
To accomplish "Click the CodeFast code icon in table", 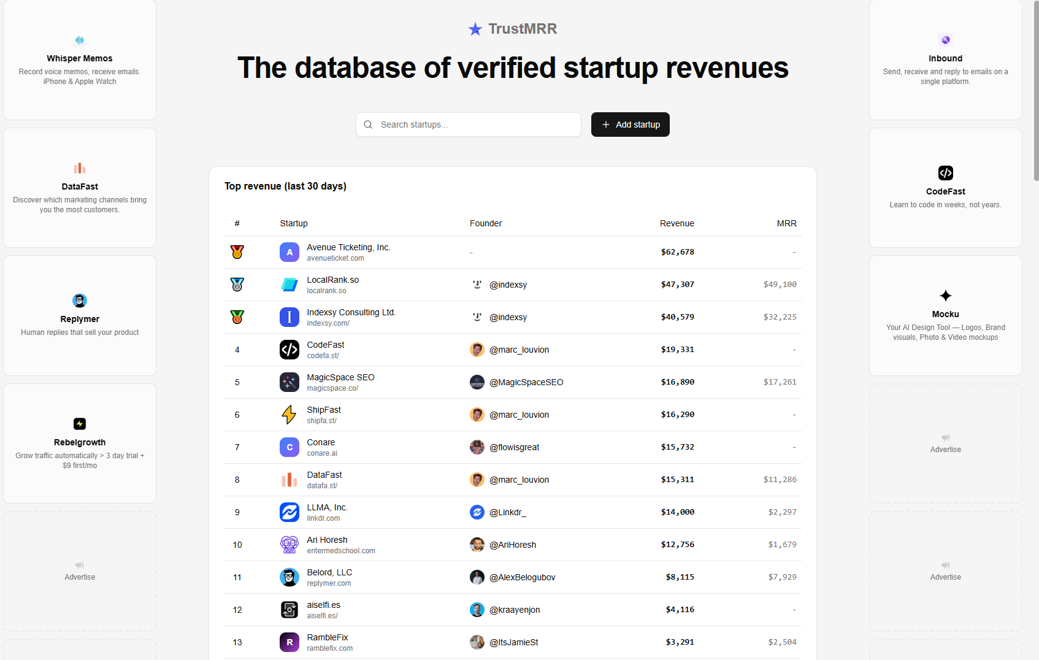I will pos(289,350).
